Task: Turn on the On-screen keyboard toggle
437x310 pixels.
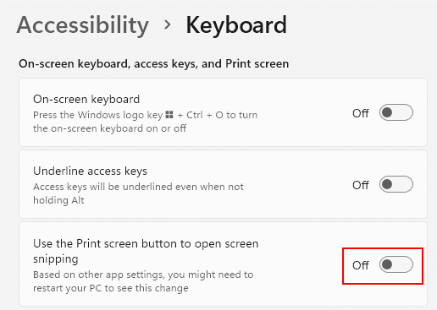Action: (x=396, y=112)
